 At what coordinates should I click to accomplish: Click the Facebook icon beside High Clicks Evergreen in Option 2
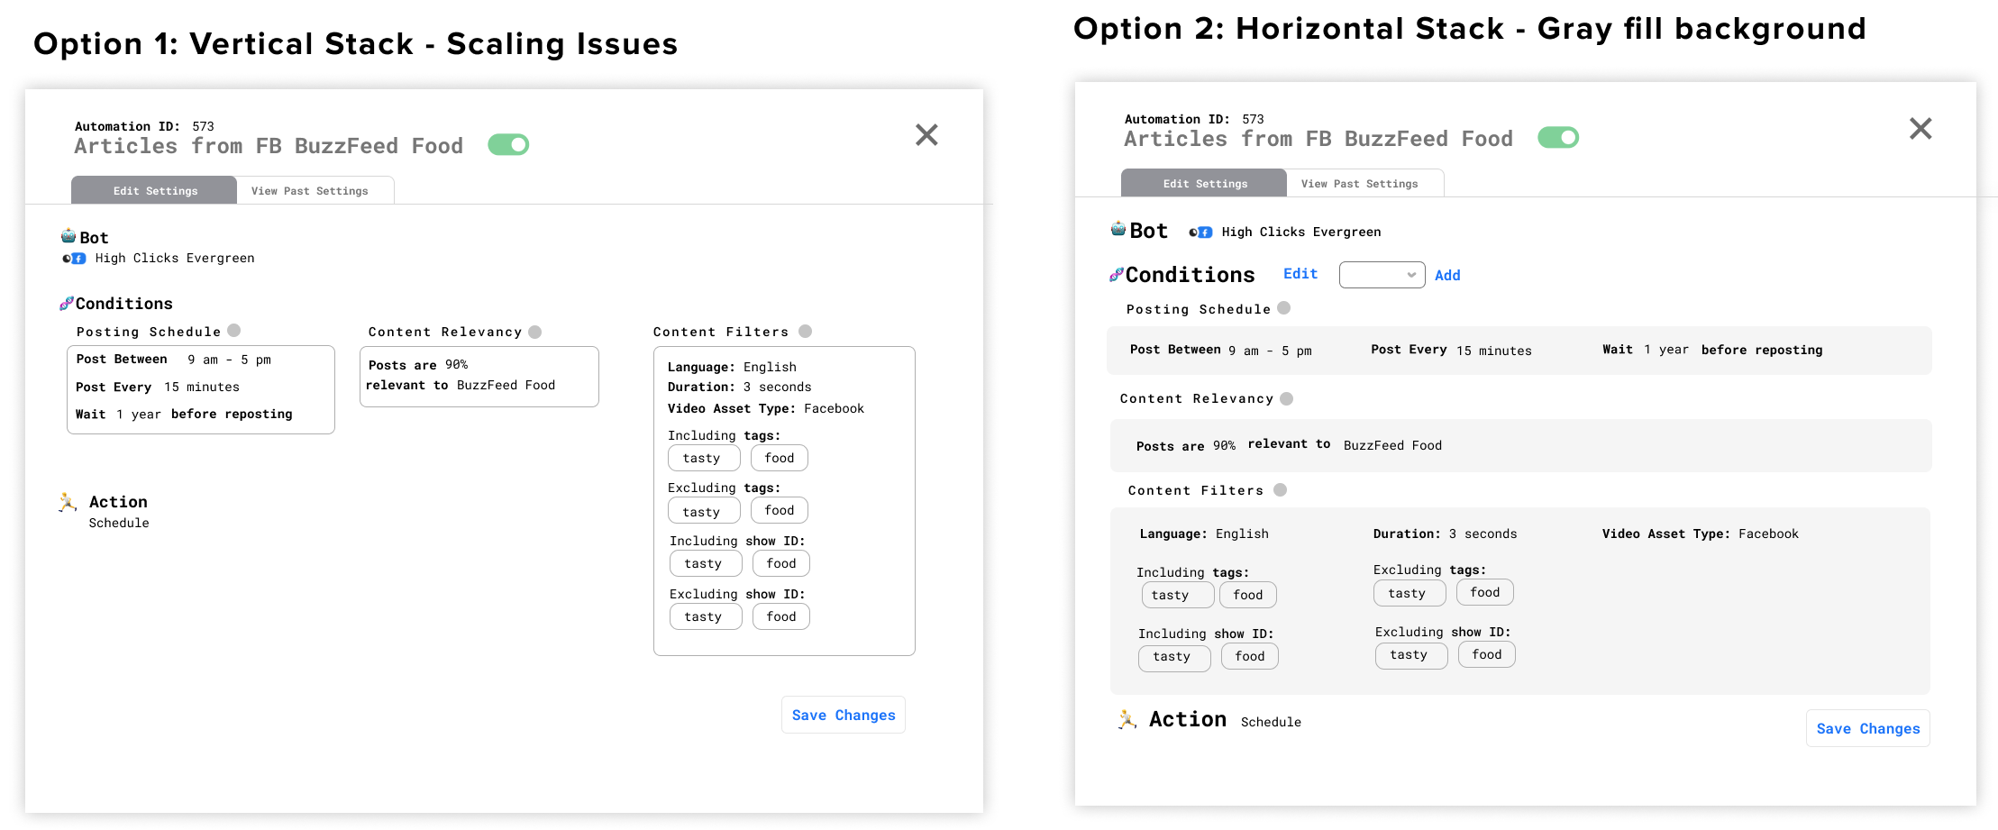tap(1205, 233)
